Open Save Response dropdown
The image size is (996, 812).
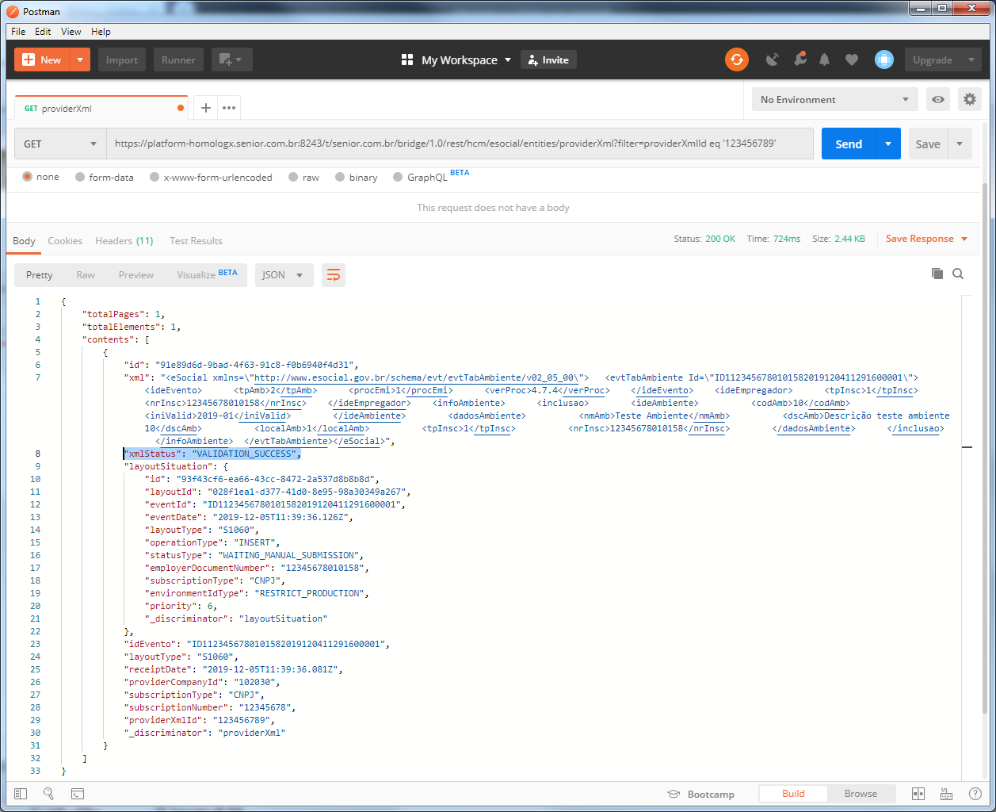[926, 239]
